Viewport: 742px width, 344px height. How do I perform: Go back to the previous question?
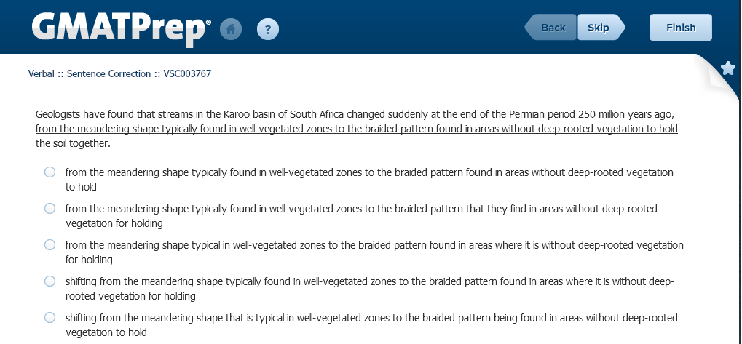click(551, 28)
